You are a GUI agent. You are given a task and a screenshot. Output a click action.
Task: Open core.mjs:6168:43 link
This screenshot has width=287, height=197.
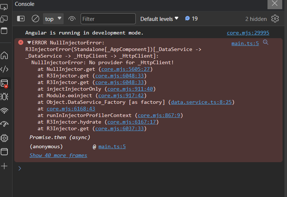tap(71, 109)
